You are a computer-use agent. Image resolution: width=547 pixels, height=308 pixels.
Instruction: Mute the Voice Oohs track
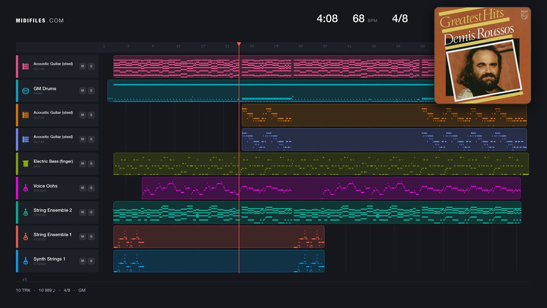83,188
